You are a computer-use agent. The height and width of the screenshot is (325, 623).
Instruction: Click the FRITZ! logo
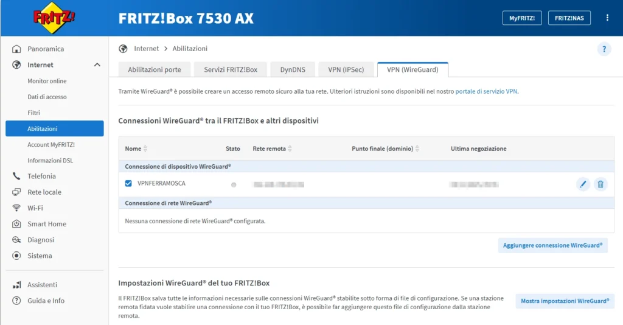[x=54, y=18]
